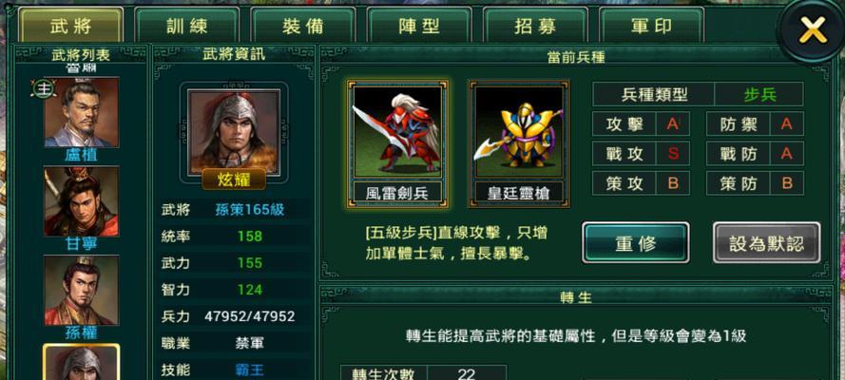Open the 陣型 formation tab
Screen dimensions: 845x380
click(419, 25)
